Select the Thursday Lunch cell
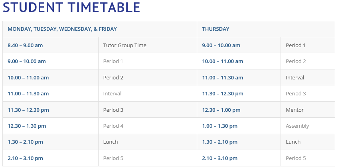 point(293,142)
